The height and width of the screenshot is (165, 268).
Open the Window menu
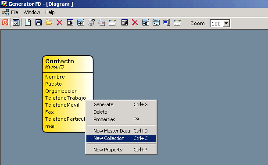coord(32,12)
